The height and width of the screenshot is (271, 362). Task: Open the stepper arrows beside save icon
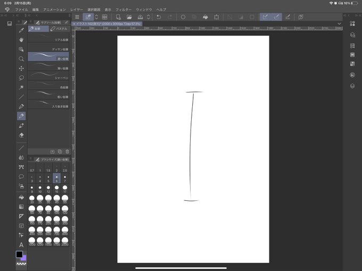click(149, 17)
